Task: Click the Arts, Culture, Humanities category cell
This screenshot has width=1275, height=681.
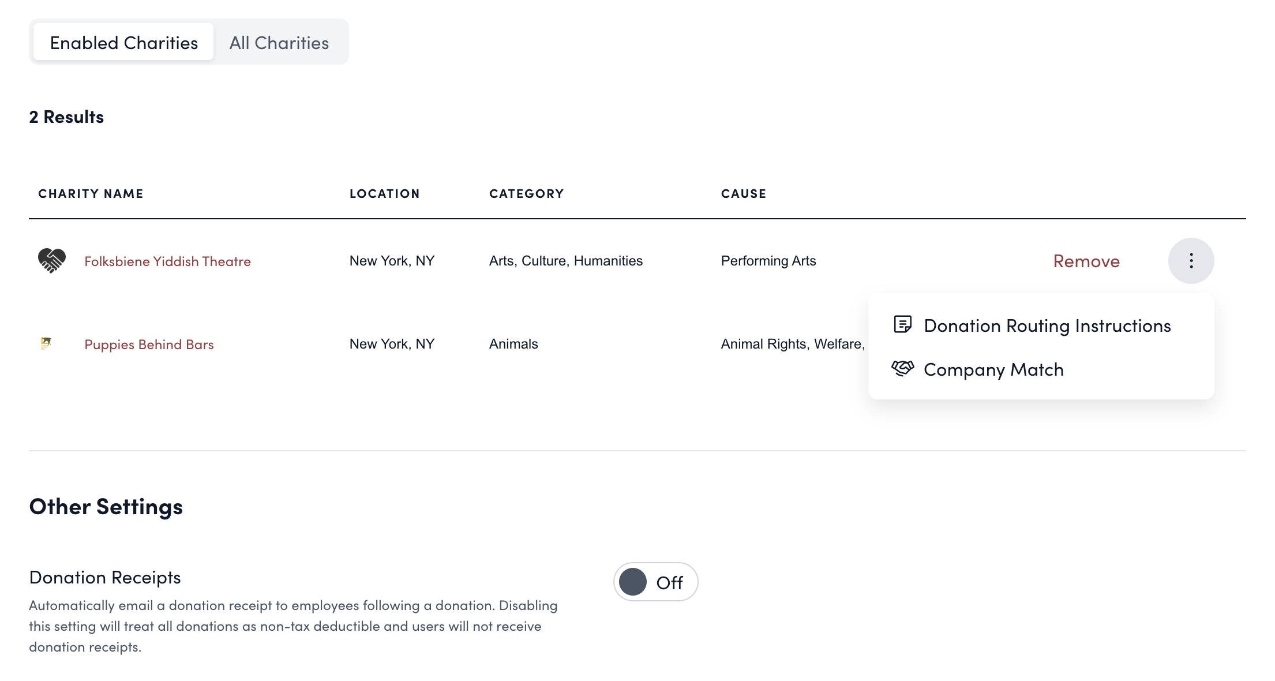Action: (x=565, y=261)
